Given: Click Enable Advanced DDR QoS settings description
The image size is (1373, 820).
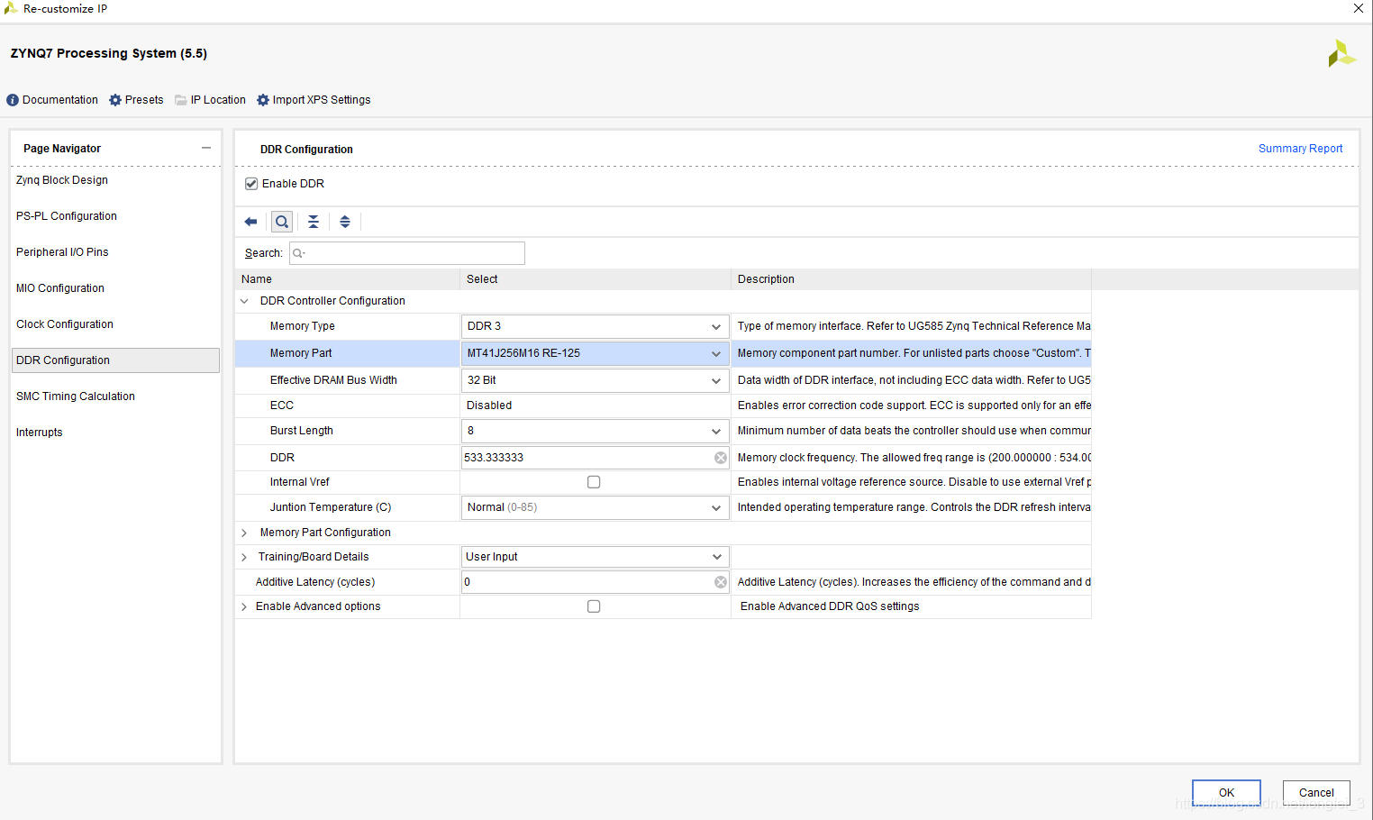Looking at the screenshot, I should (x=830, y=606).
